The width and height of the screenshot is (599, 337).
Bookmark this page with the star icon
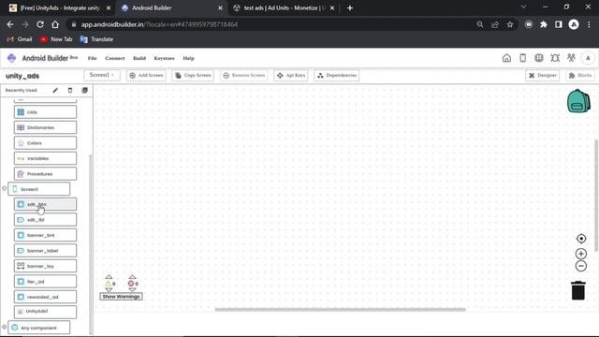[510, 24]
